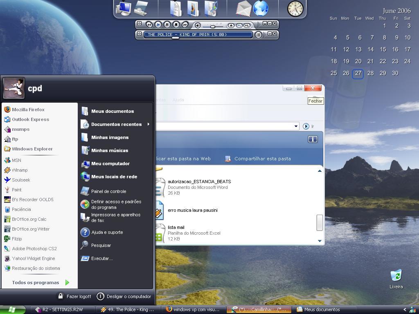Image resolution: width=419 pixels, height=314 pixels.
Task: Click the Winamp eject open-file button
Action: [x=231, y=26]
